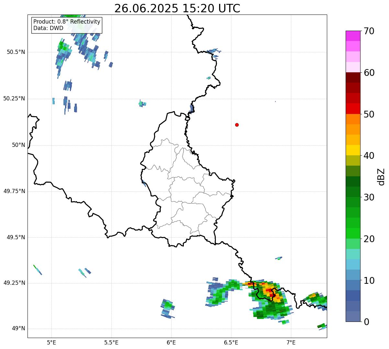Click the 7°E longitude label
Screen dimensions: 389x349
pos(291,342)
